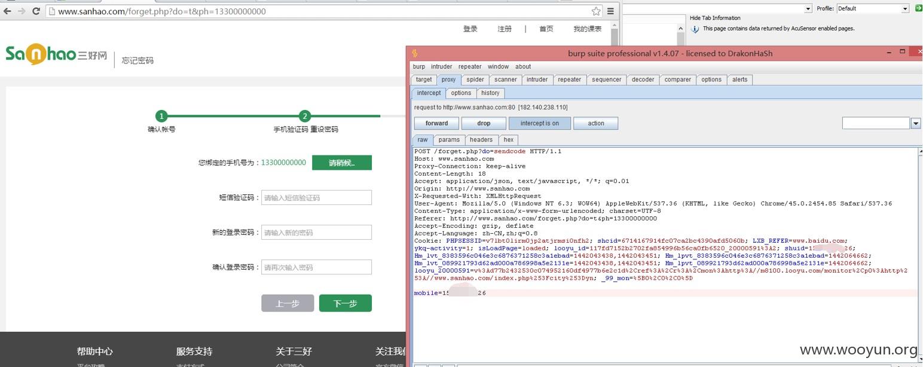Click the 登录 login link
The height and width of the screenshot is (367, 923).
point(470,29)
